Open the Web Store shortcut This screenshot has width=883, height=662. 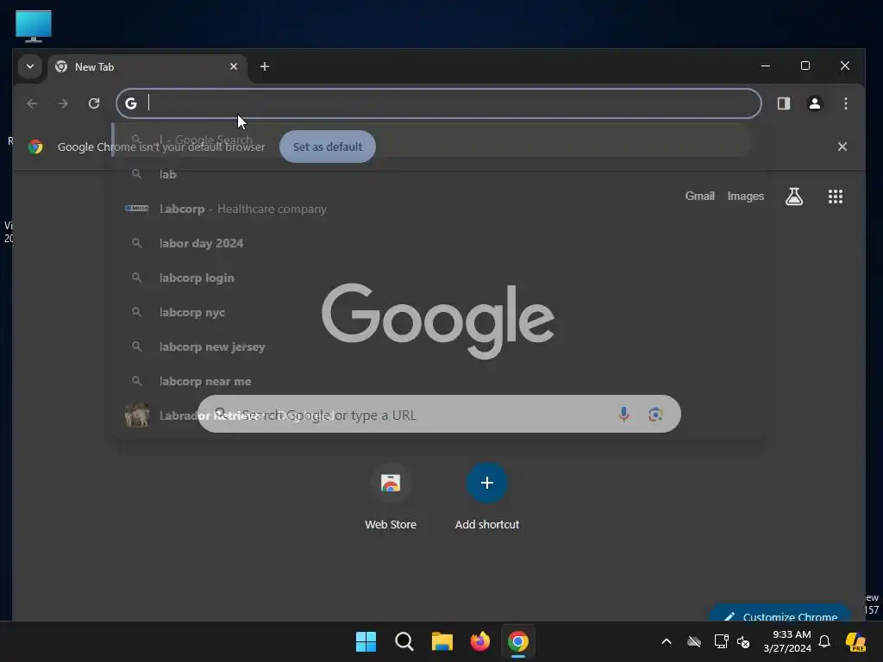391,497
